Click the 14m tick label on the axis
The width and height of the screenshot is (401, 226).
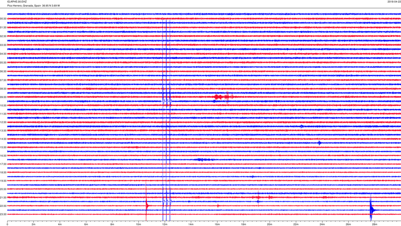191,224
